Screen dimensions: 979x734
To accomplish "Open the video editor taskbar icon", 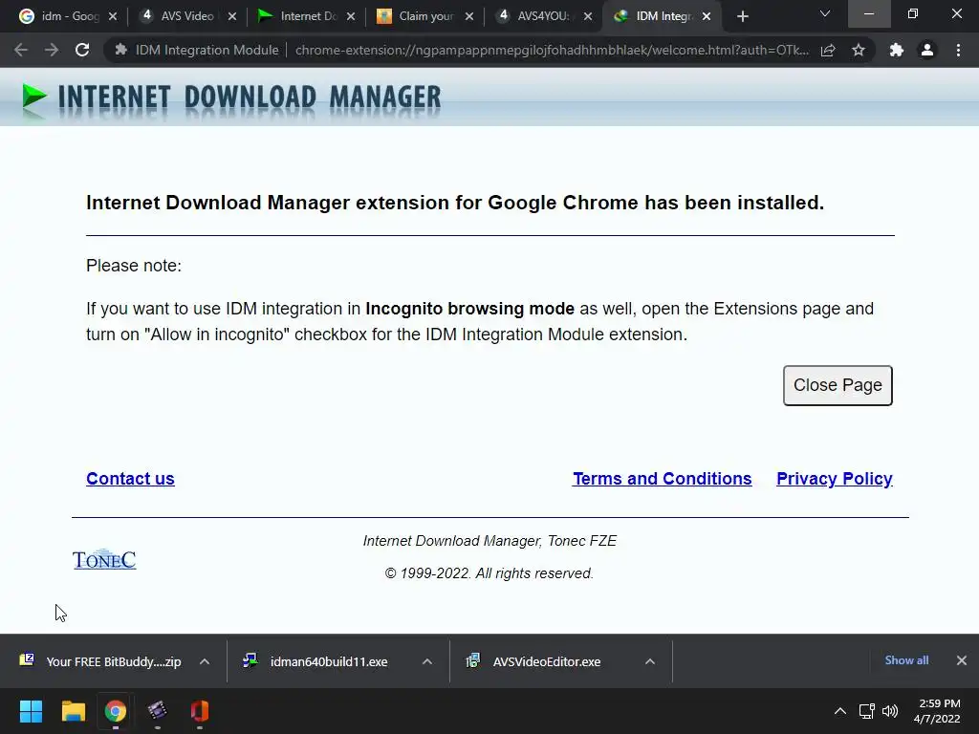I will (x=158, y=711).
